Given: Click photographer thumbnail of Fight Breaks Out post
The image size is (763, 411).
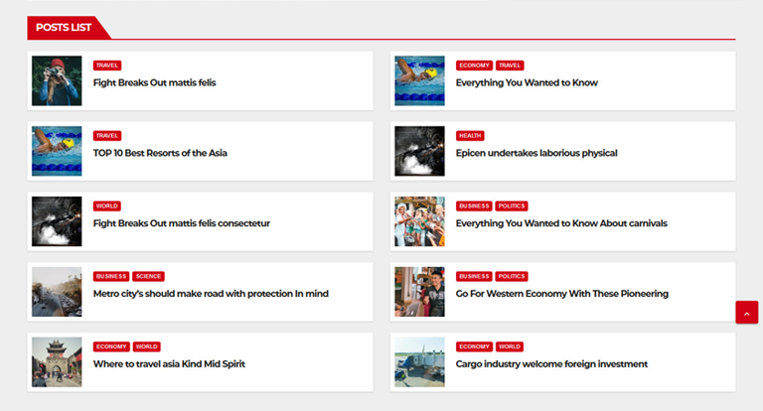Looking at the screenshot, I should click(57, 80).
